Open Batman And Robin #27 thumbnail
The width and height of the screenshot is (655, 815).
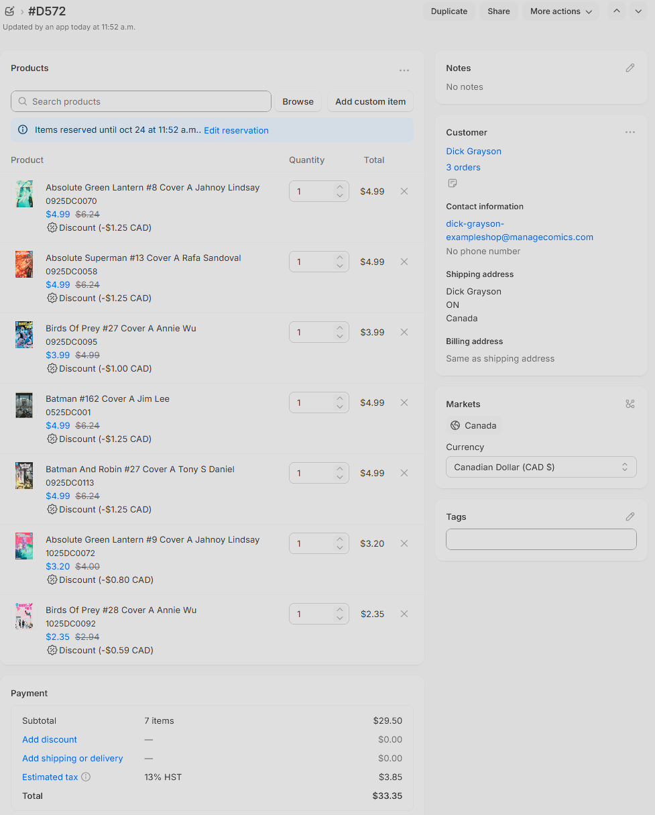(x=24, y=475)
